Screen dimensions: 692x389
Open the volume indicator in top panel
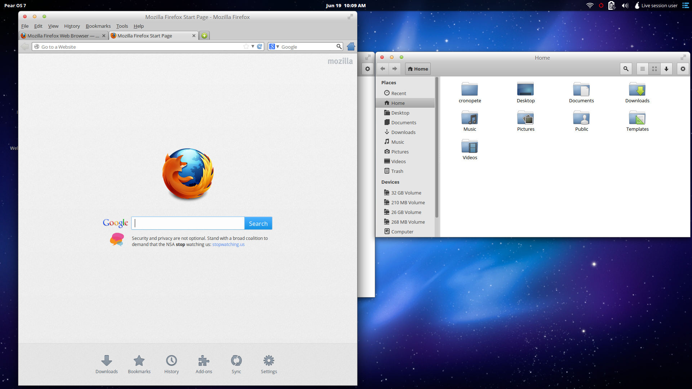625,5
